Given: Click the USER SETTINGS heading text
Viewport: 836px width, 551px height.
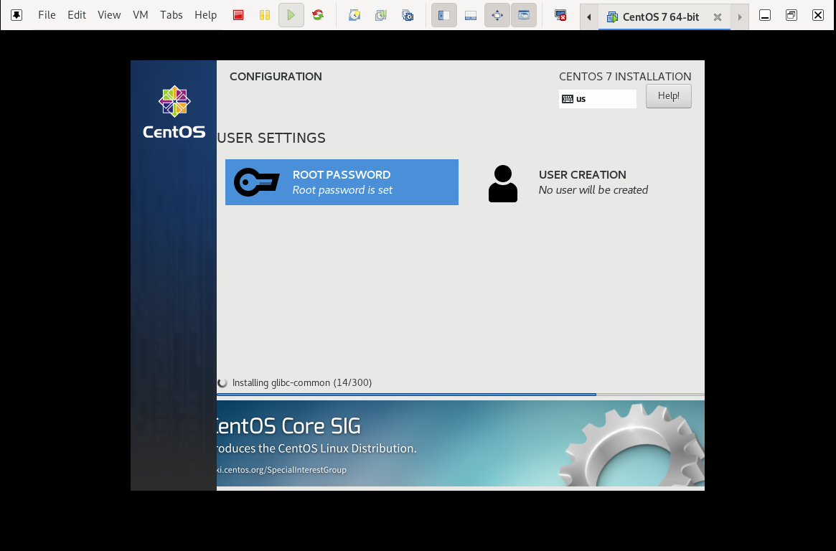Looking at the screenshot, I should [271, 138].
